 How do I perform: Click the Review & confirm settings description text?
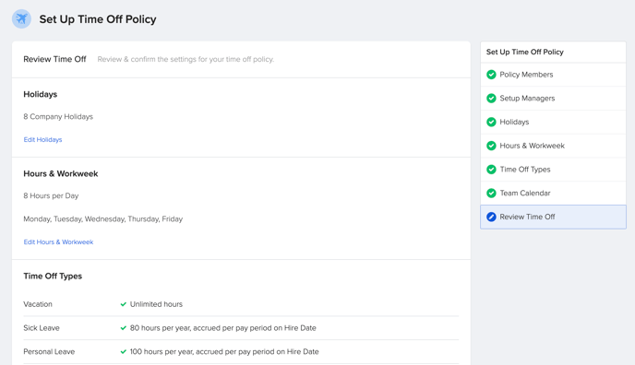186,59
